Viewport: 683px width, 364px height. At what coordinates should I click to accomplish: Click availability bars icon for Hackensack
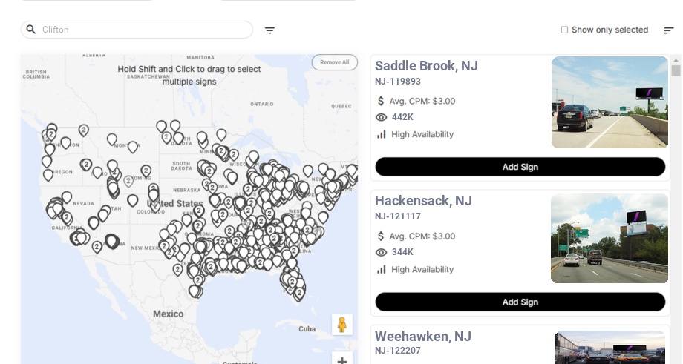[x=382, y=269]
